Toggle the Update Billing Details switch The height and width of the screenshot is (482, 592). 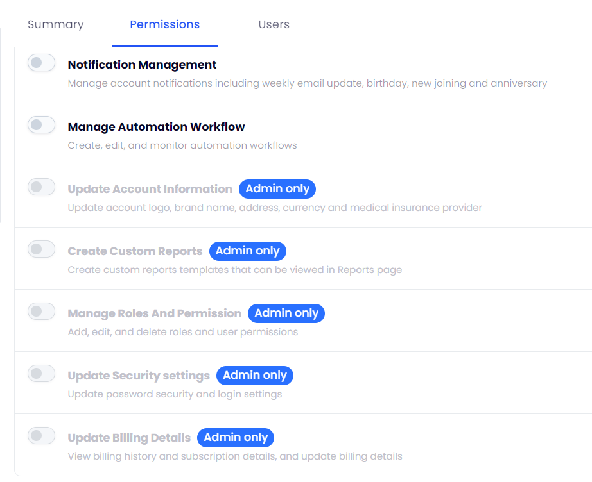(x=42, y=436)
